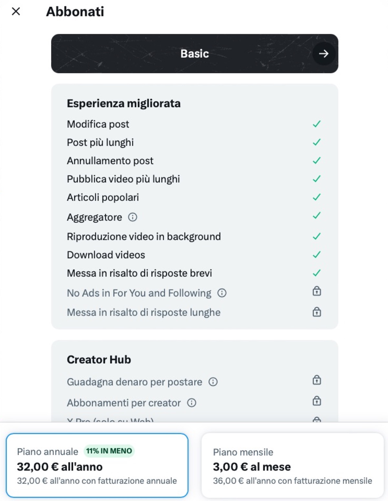Click the Articoli popolari feature label
The image size is (388, 501).
point(103,198)
